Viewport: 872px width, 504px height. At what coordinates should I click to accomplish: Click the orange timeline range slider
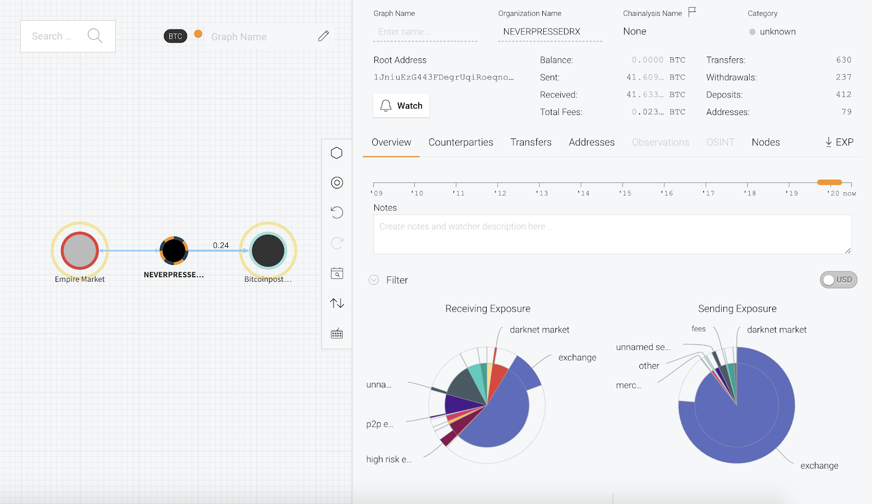tap(829, 183)
